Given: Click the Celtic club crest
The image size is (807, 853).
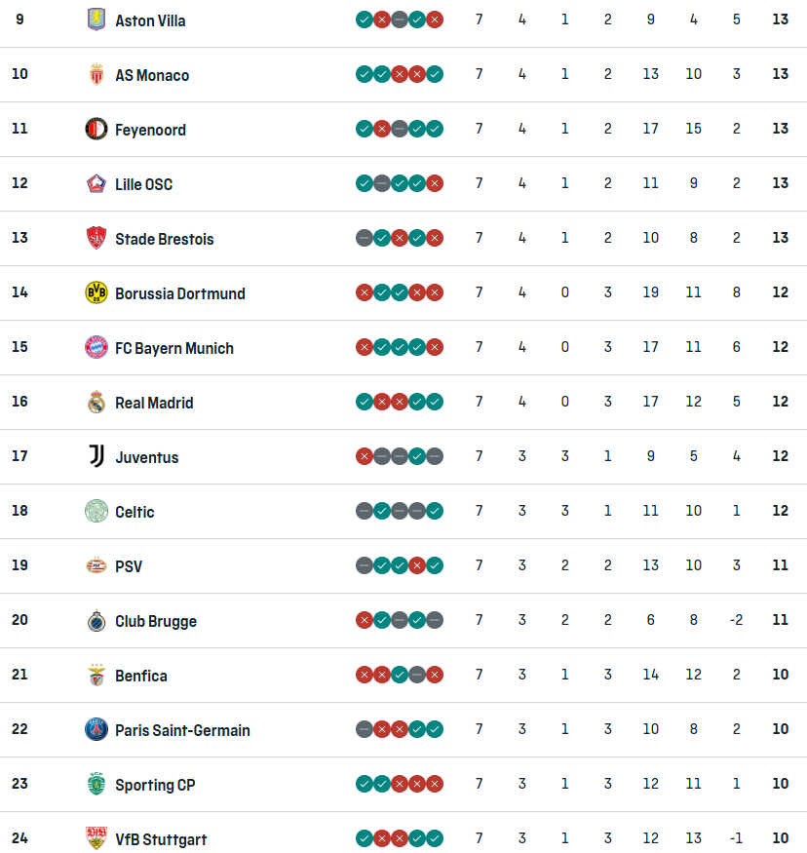Looking at the screenshot, I should click(95, 511).
